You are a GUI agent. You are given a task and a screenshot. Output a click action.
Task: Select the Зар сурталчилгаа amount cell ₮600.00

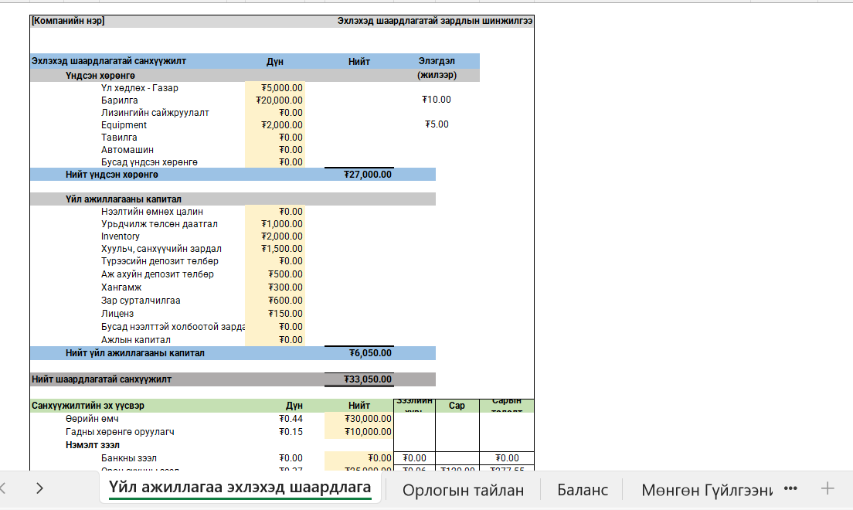coord(275,301)
